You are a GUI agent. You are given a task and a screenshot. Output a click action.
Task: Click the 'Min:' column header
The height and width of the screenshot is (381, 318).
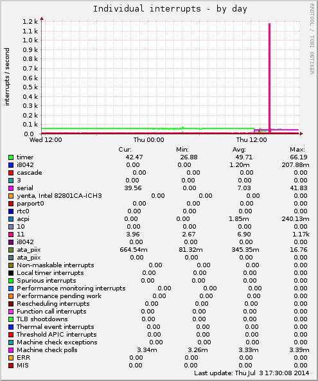coord(182,150)
